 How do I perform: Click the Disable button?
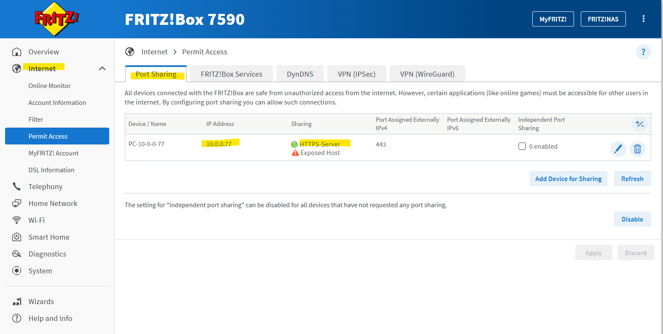[x=633, y=219]
